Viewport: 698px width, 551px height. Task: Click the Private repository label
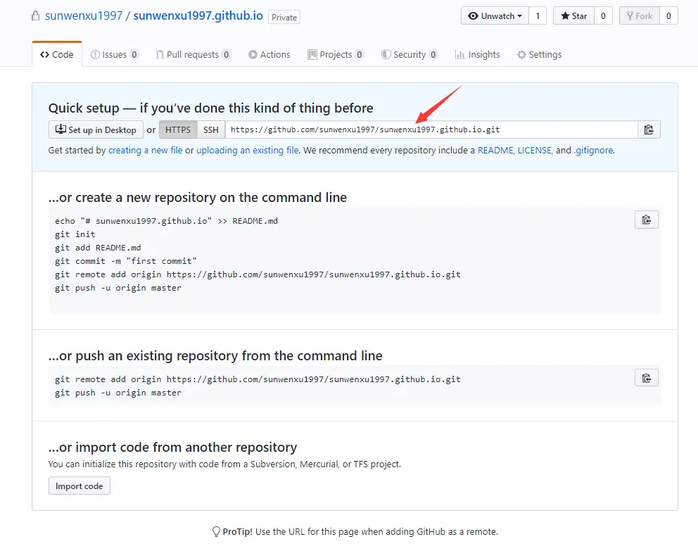pyautogui.click(x=284, y=18)
